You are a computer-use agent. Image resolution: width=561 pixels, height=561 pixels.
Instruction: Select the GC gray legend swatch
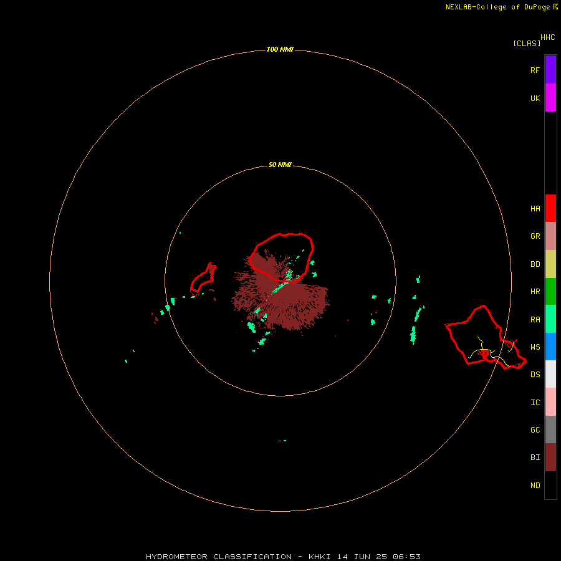(x=550, y=429)
